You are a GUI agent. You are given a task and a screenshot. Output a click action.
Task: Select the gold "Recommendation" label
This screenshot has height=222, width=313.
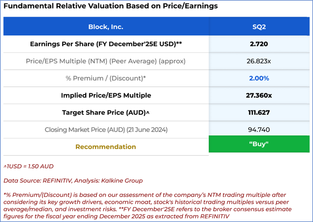coord(106,147)
